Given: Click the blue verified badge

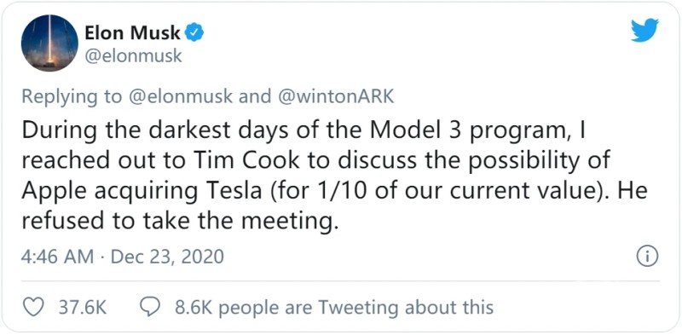Looking at the screenshot, I should [195, 32].
